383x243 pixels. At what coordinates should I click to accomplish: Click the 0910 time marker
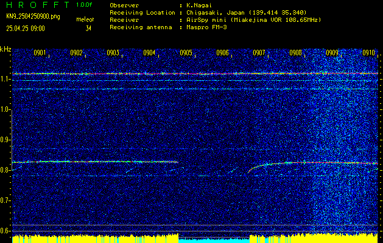368,53
